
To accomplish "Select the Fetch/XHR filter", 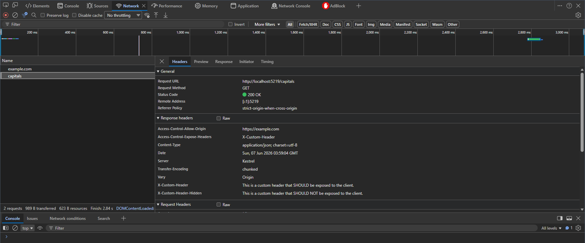I will click(x=308, y=24).
